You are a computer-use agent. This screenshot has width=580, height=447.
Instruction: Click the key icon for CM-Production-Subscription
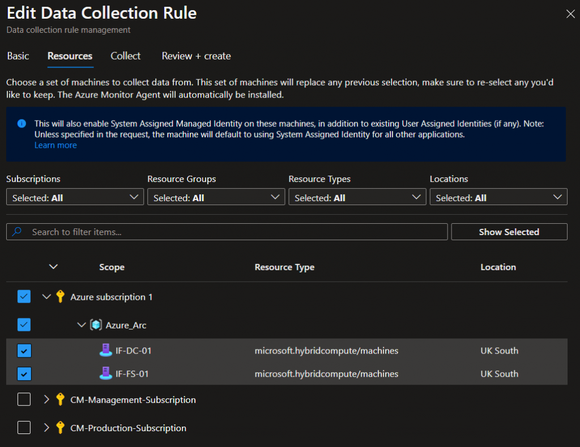[61, 428]
